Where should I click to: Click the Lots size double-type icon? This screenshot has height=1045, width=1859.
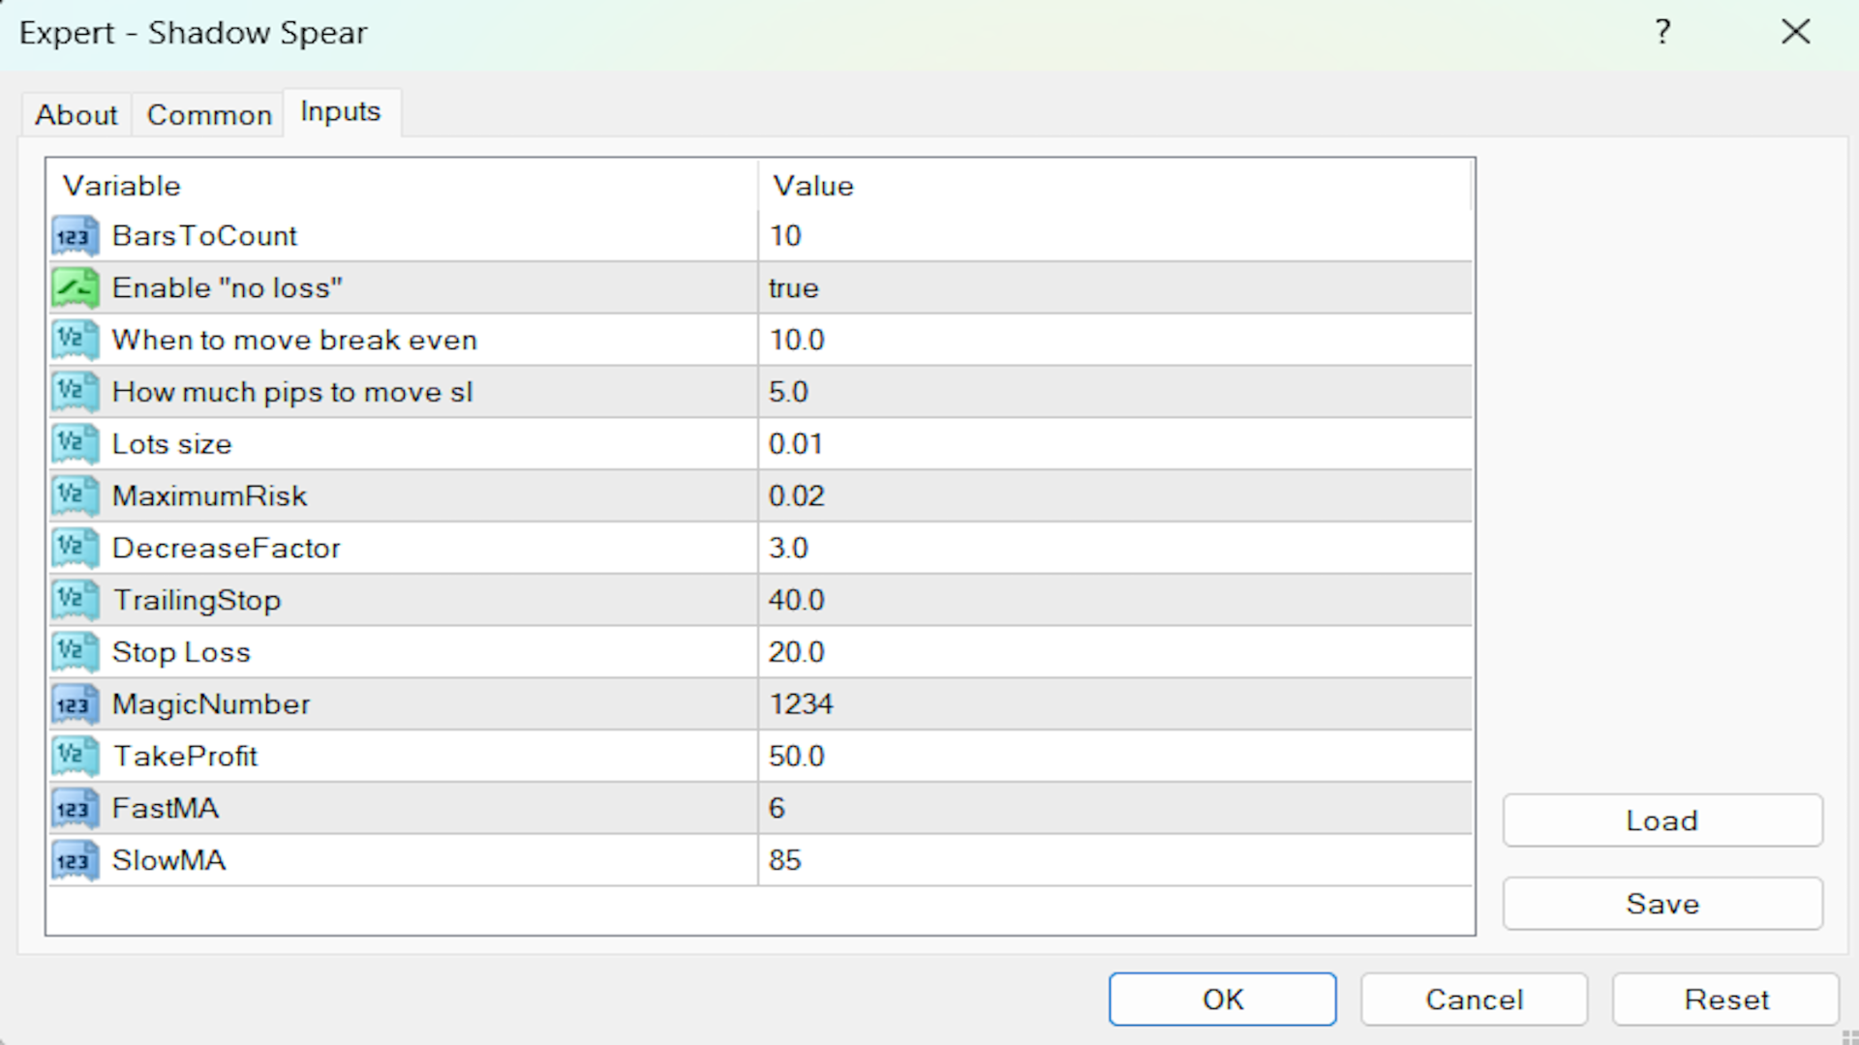[75, 444]
